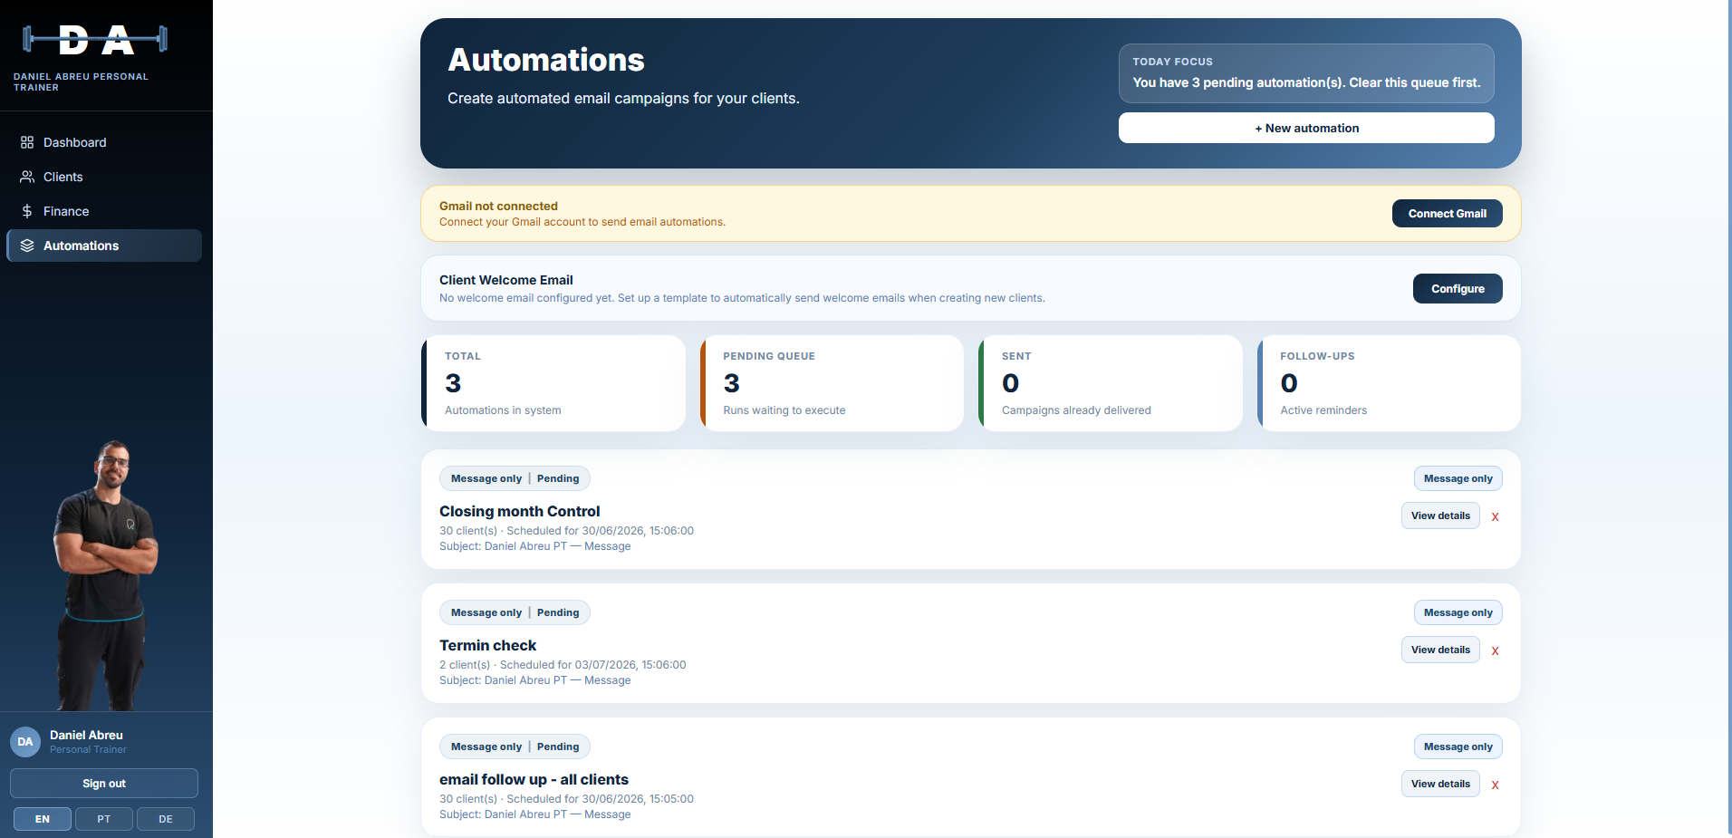This screenshot has width=1732, height=838.
Task: Click 'DANIEL ABREU PERSONAL TRAINER' brand text
Action: click(x=81, y=82)
